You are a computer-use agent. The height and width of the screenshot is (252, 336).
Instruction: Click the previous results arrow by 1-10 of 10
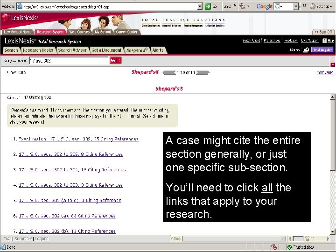(x=169, y=73)
